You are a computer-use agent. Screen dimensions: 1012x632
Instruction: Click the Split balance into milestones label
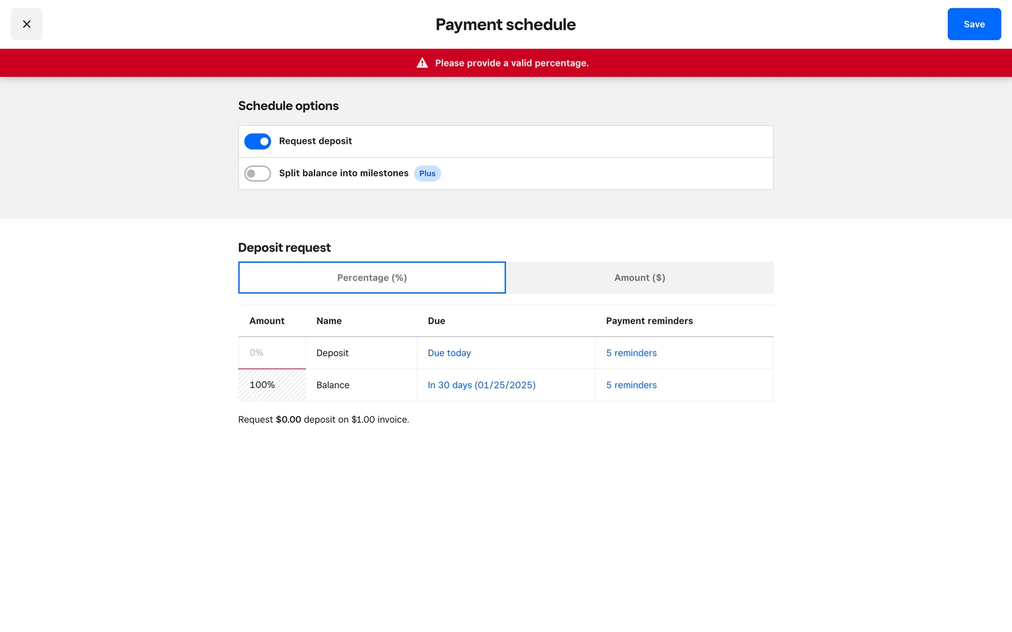tap(343, 173)
